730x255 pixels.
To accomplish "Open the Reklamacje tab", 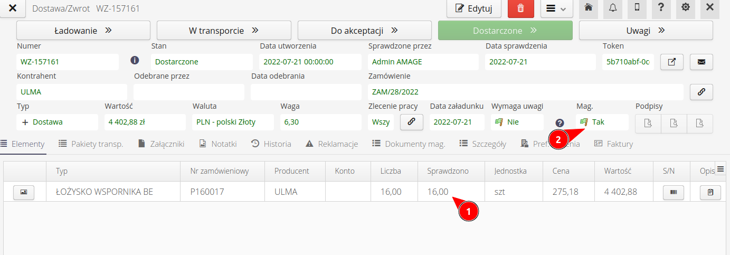I will point(331,144).
